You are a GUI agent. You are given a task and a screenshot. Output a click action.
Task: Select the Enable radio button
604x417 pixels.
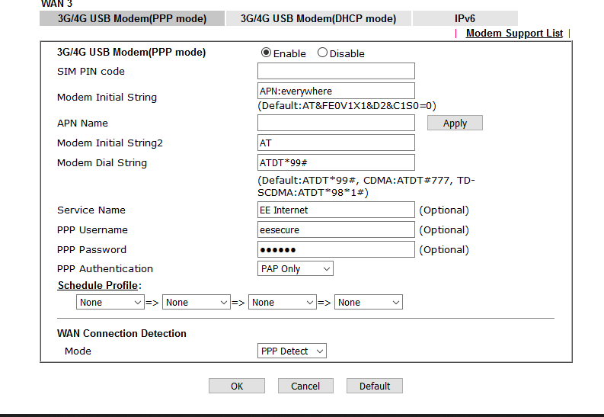coord(266,53)
